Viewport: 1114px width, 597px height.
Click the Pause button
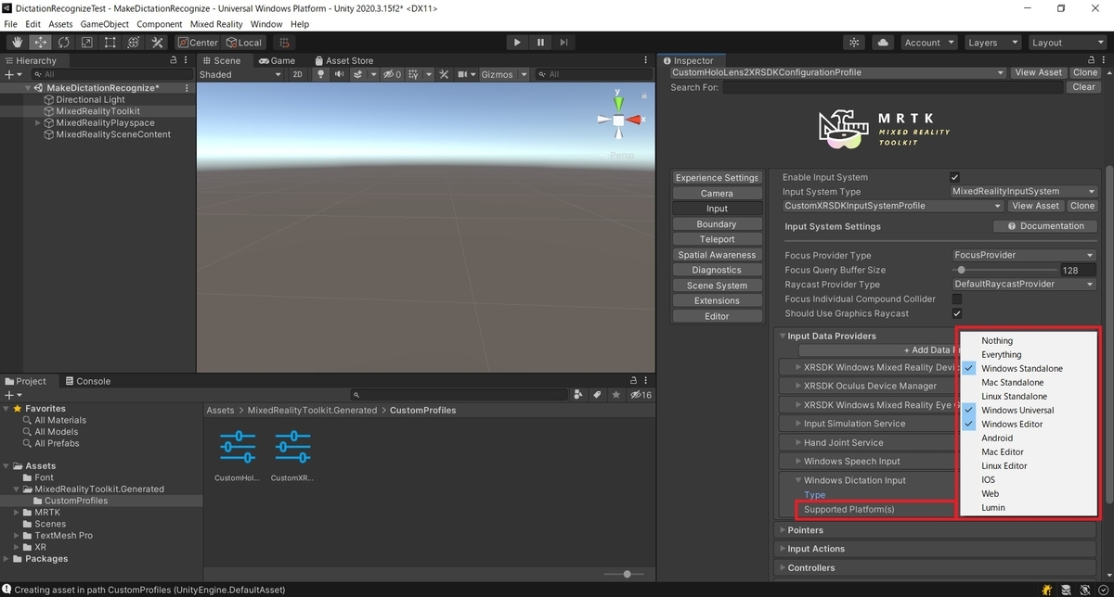(540, 43)
